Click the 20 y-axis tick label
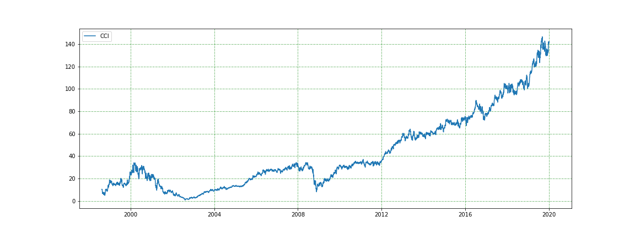635x238 pixels. [x=72, y=178]
